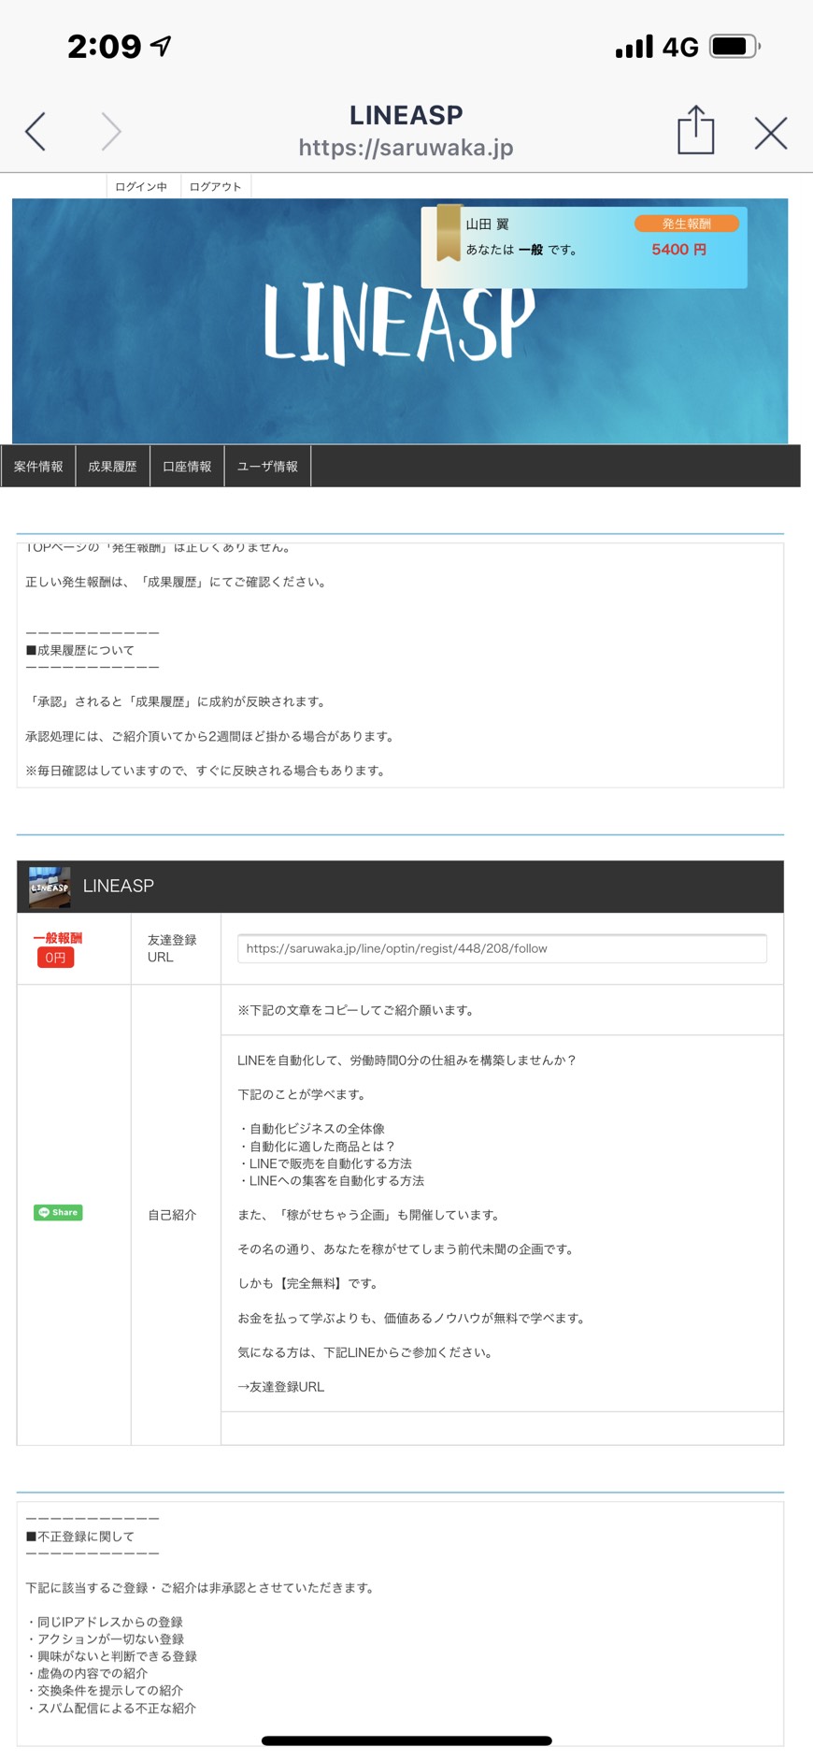This screenshot has width=813, height=1761.
Task: Open the share sheet icon
Action: pos(695,129)
